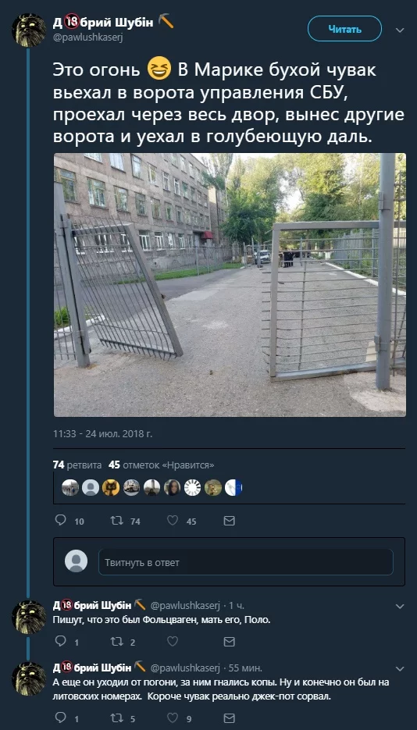Expand the chevron menu on the 55 мин. reply

400,669
